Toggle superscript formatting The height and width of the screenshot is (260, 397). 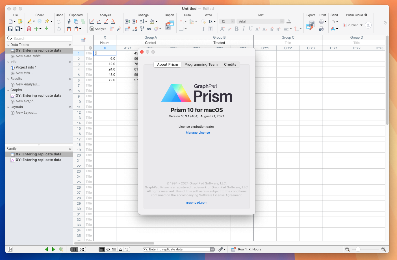257,29
